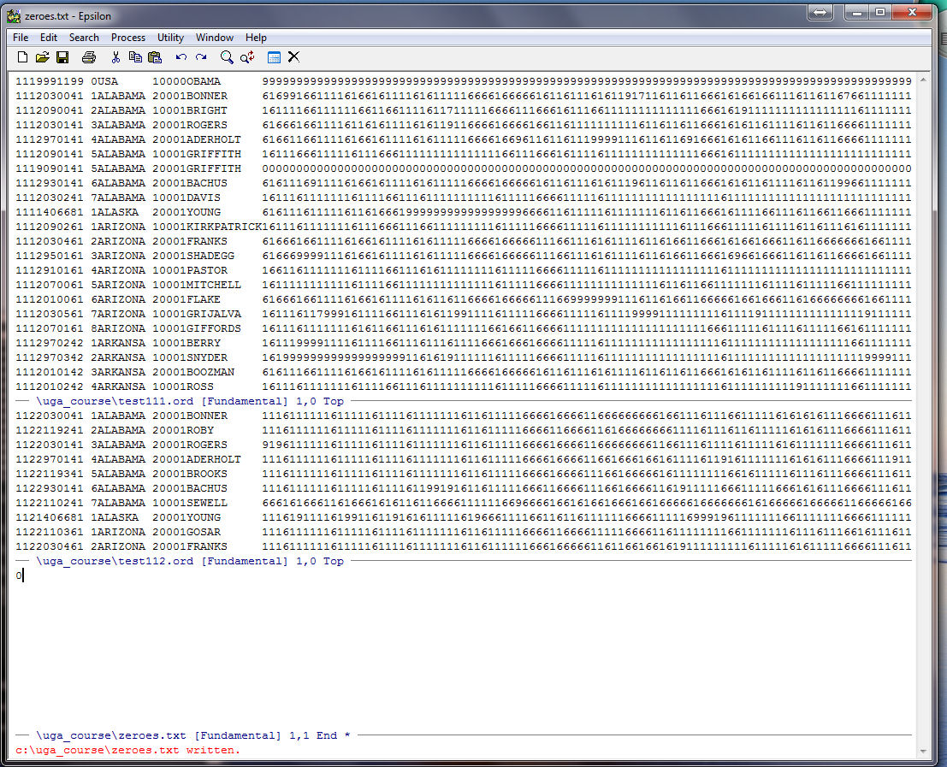Click the blue window-layout toolbar icon
The width and height of the screenshot is (947, 767).
click(x=274, y=57)
